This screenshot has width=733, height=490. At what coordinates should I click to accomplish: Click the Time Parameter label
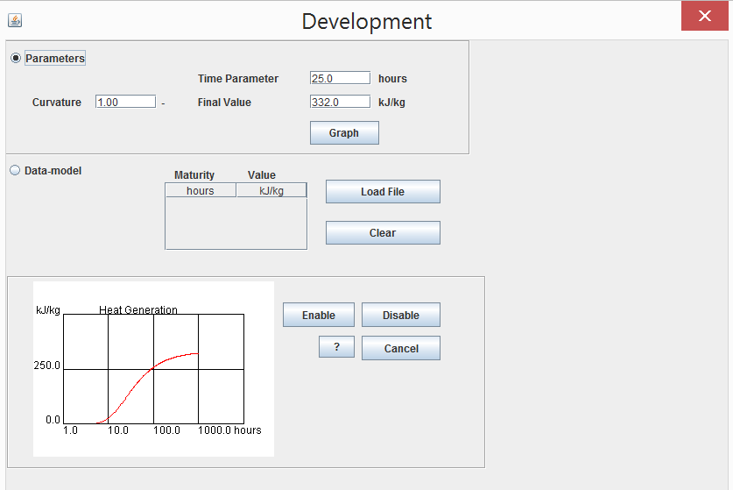[x=238, y=79]
